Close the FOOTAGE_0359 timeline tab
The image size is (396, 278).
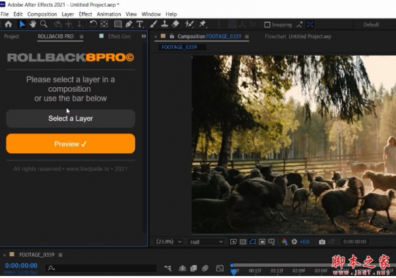coord(5,255)
